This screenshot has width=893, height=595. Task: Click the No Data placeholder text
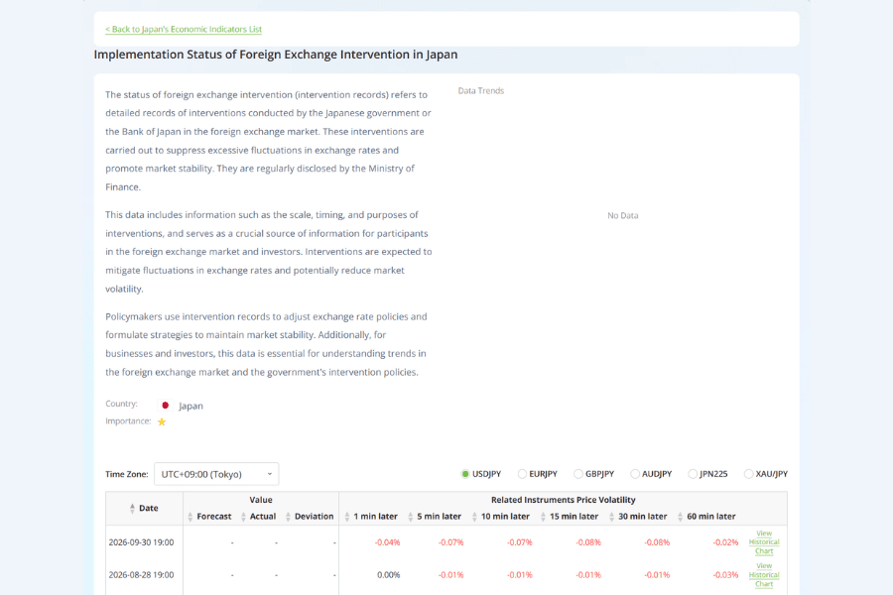(622, 215)
